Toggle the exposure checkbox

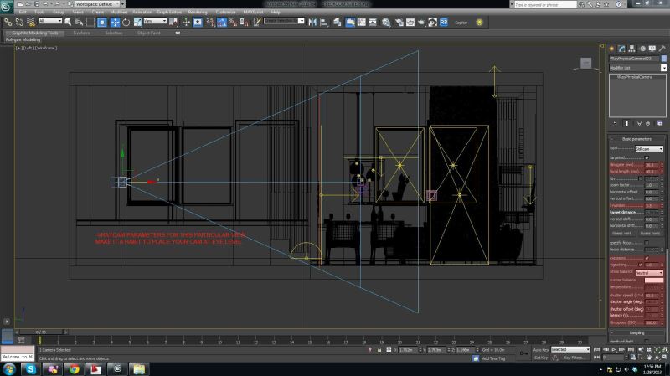[647, 256]
